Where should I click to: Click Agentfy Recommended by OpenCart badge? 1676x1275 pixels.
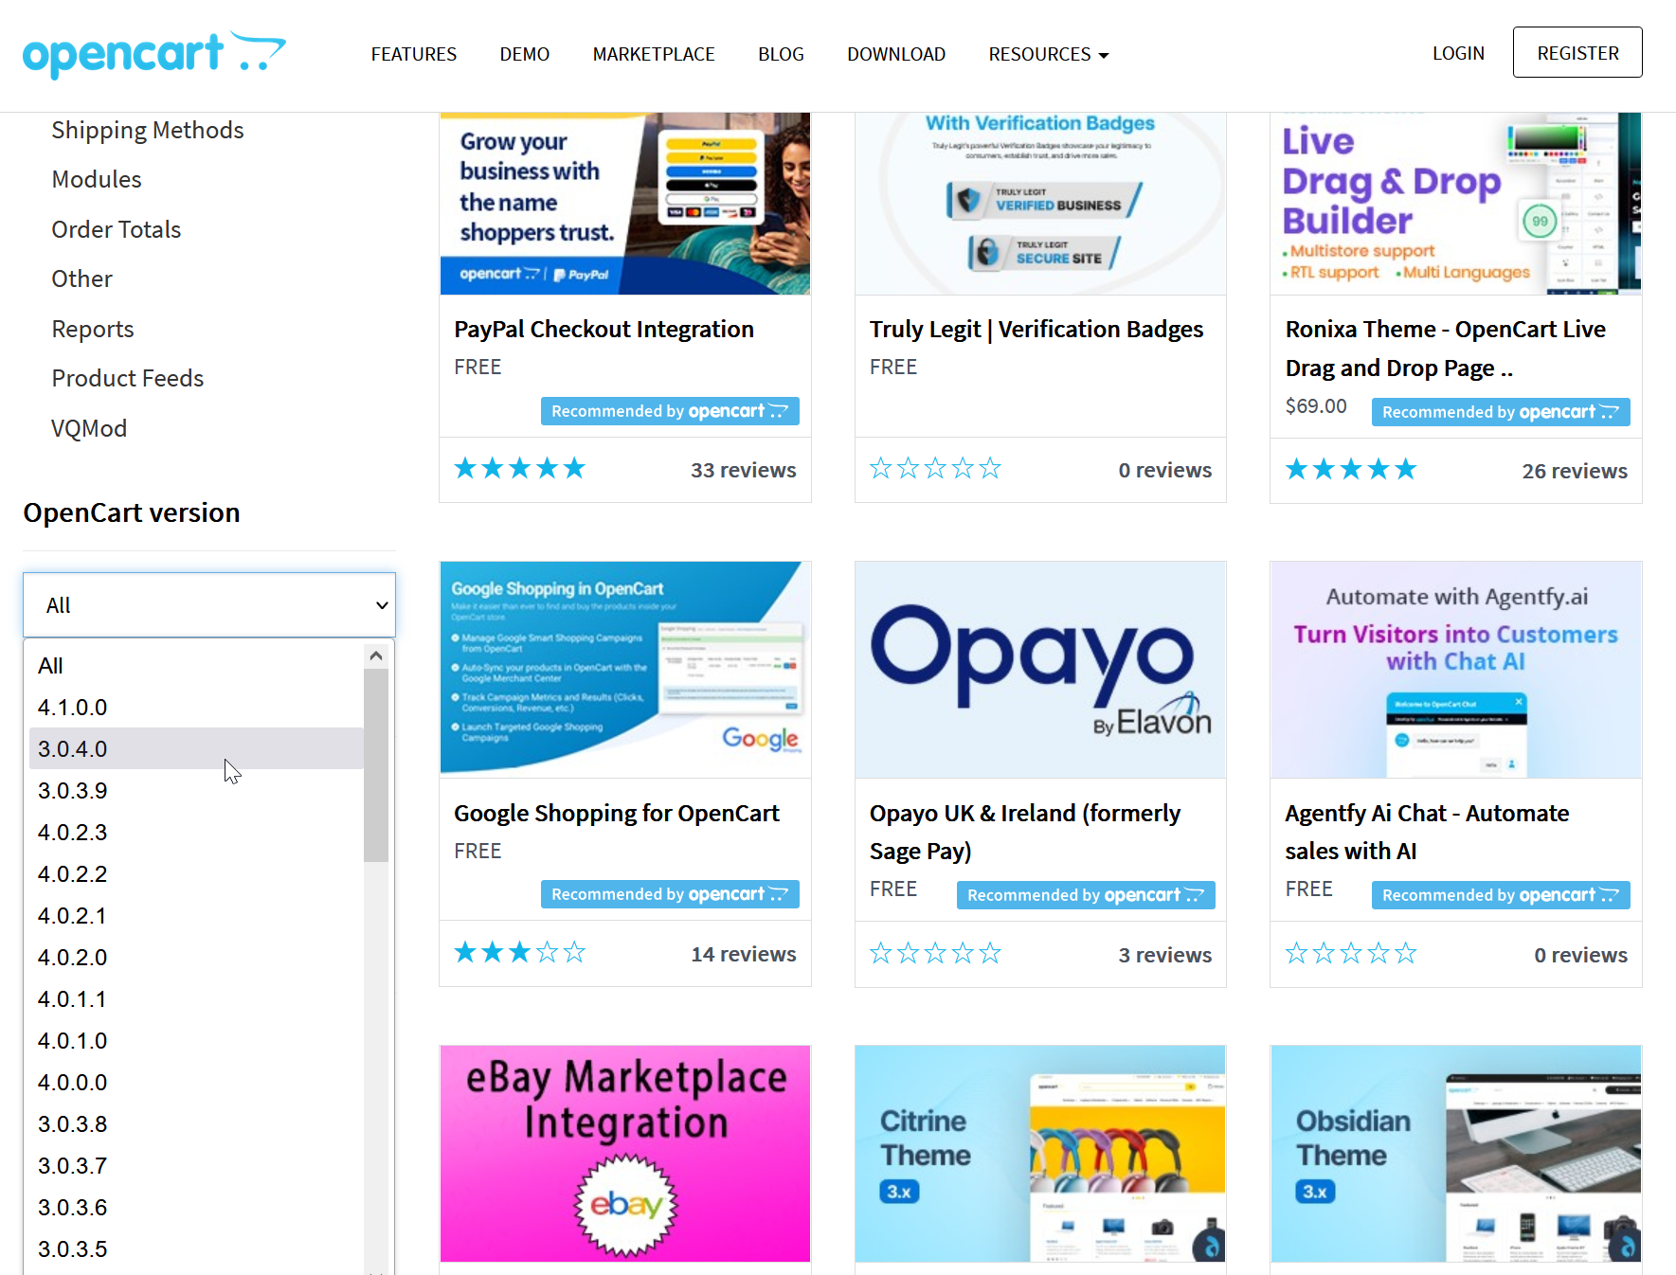(x=1501, y=895)
